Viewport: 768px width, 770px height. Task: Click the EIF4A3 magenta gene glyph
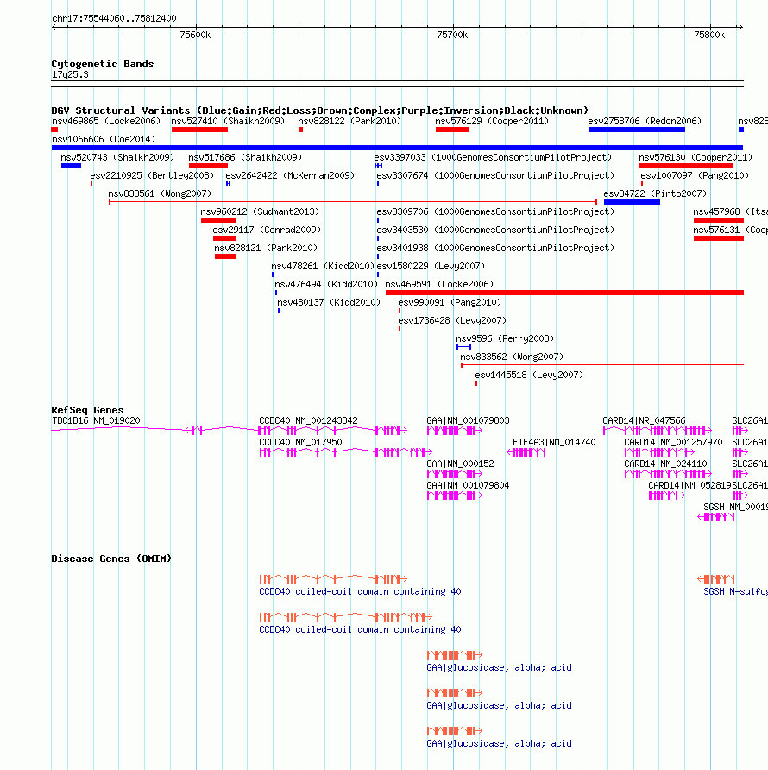pos(526,452)
